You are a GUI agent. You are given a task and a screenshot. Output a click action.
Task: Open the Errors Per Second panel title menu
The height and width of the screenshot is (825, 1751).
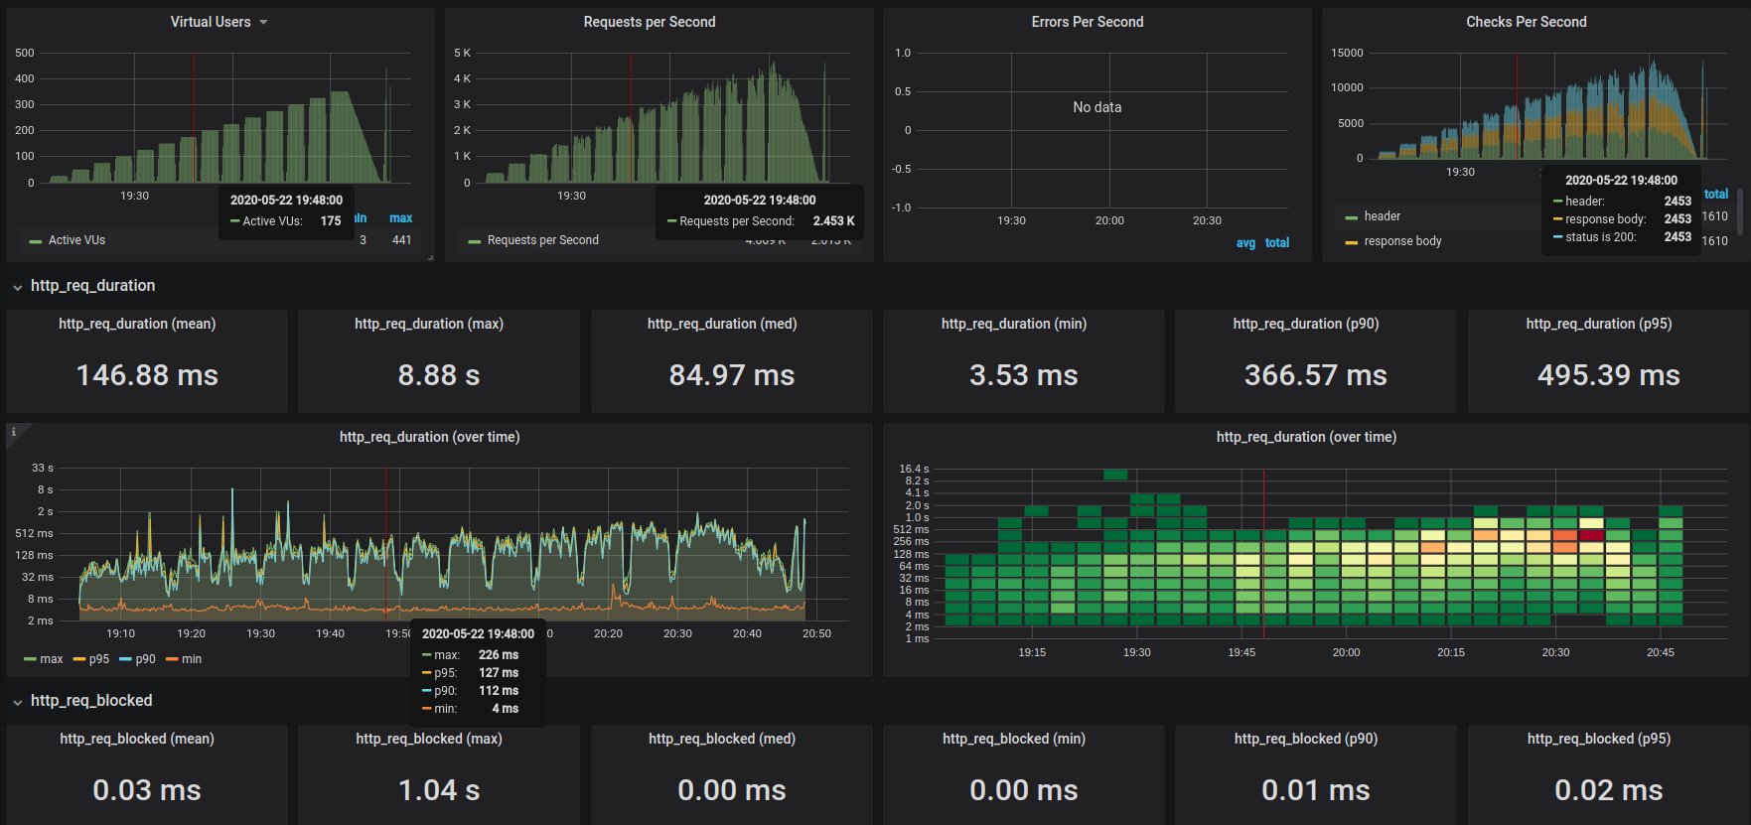[x=1087, y=22]
